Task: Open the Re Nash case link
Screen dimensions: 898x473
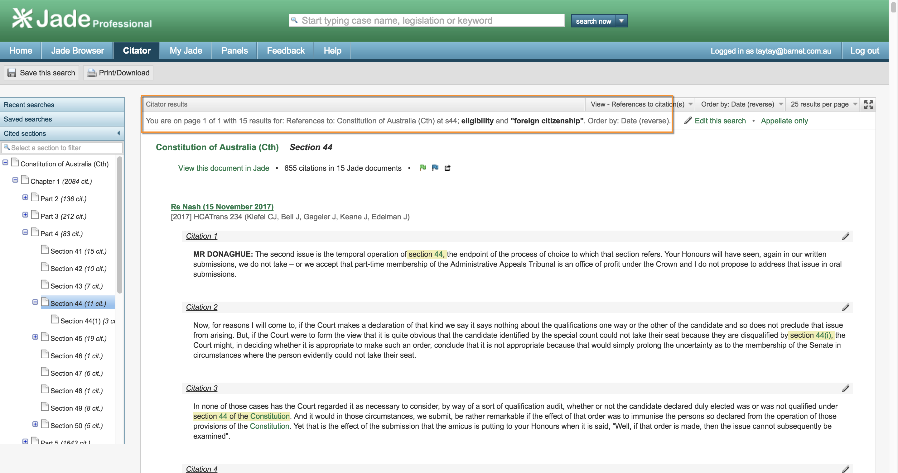Action: (222, 207)
